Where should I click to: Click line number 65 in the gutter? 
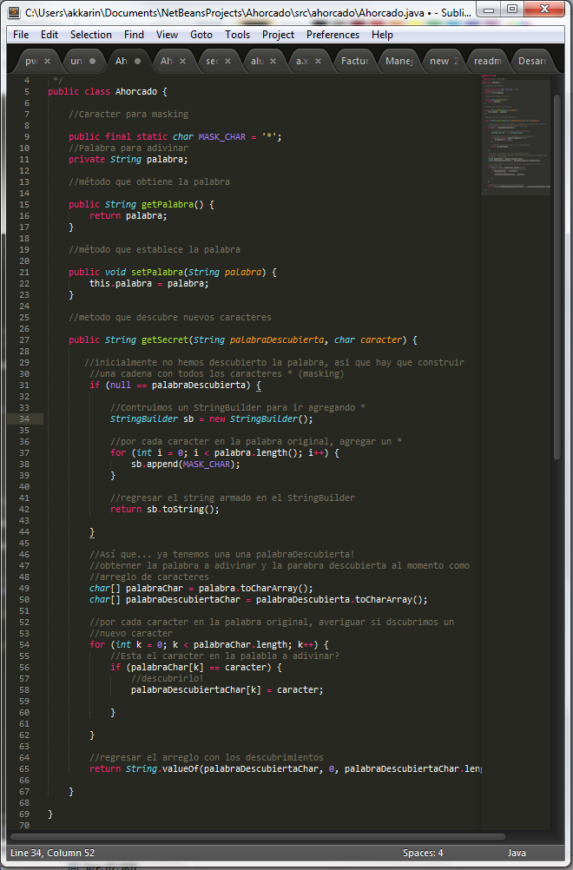[24, 769]
